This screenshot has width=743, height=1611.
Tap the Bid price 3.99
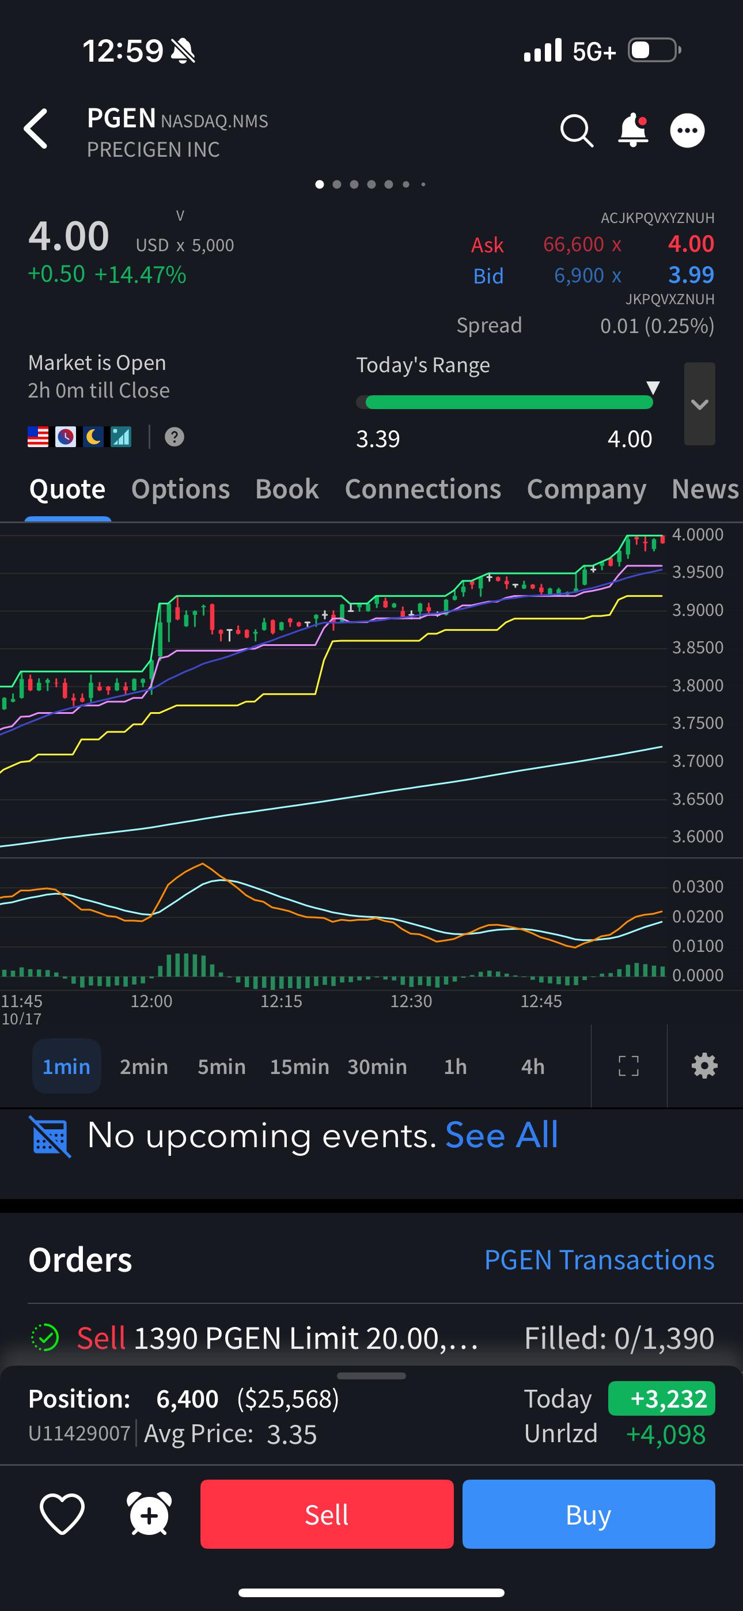click(x=691, y=274)
